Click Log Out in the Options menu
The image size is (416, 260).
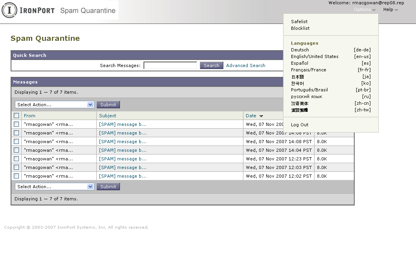pyautogui.click(x=300, y=125)
